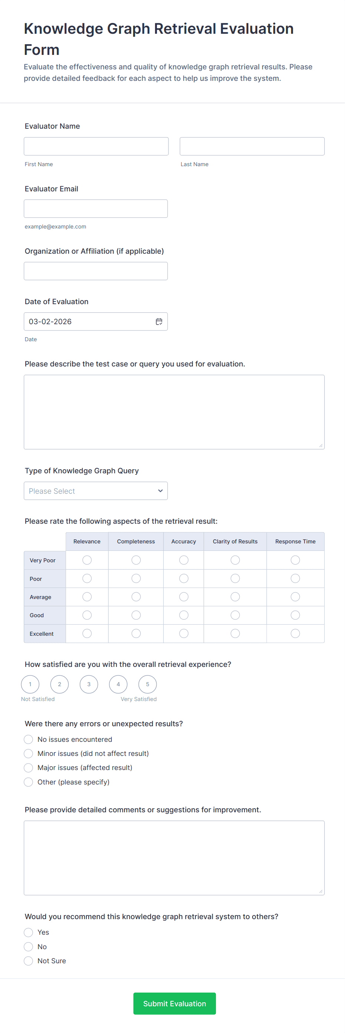The image size is (345, 1033).
Task: Rate Clarity of Results as Poor
Action: [x=235, y=578]
